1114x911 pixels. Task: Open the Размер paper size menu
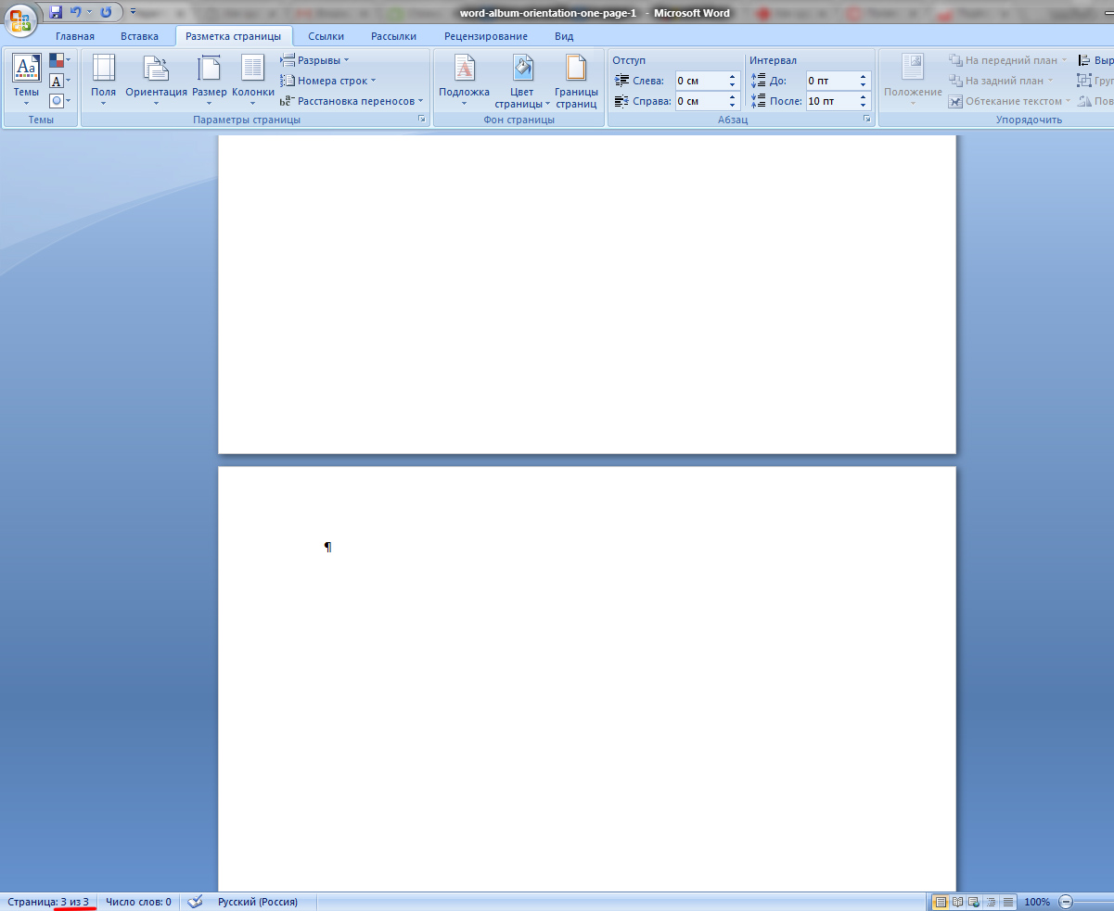point(210,80)
